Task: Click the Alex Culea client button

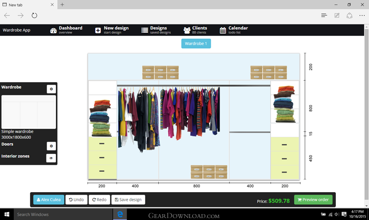Action: click(x=49, y=199)
